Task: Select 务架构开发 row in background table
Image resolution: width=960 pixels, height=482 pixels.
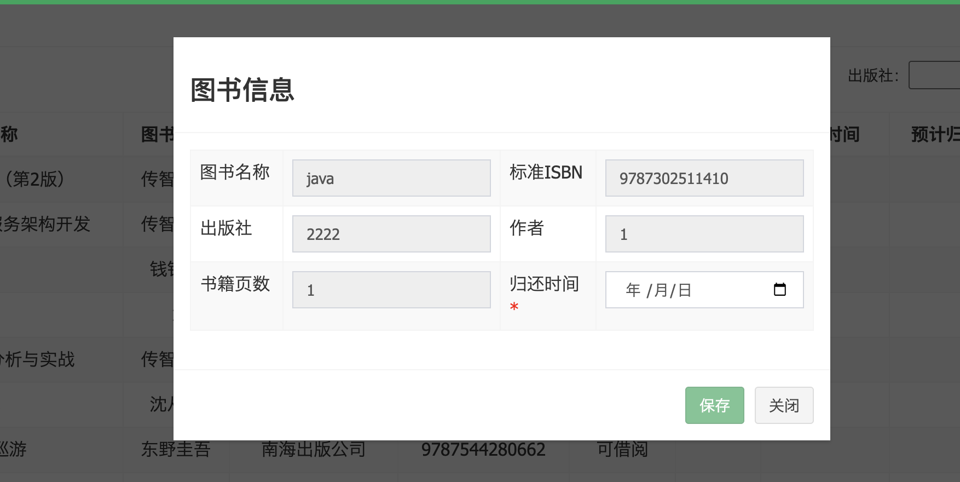Action: 45,223
